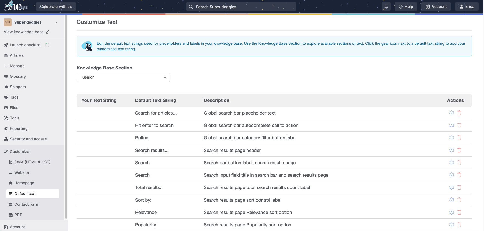Open Security and access in sidebar
484x231 pixels.
(x=28, y=139)
